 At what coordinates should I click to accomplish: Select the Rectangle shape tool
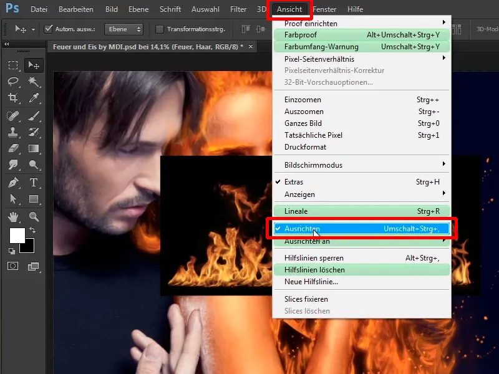(x=34, y=199)
